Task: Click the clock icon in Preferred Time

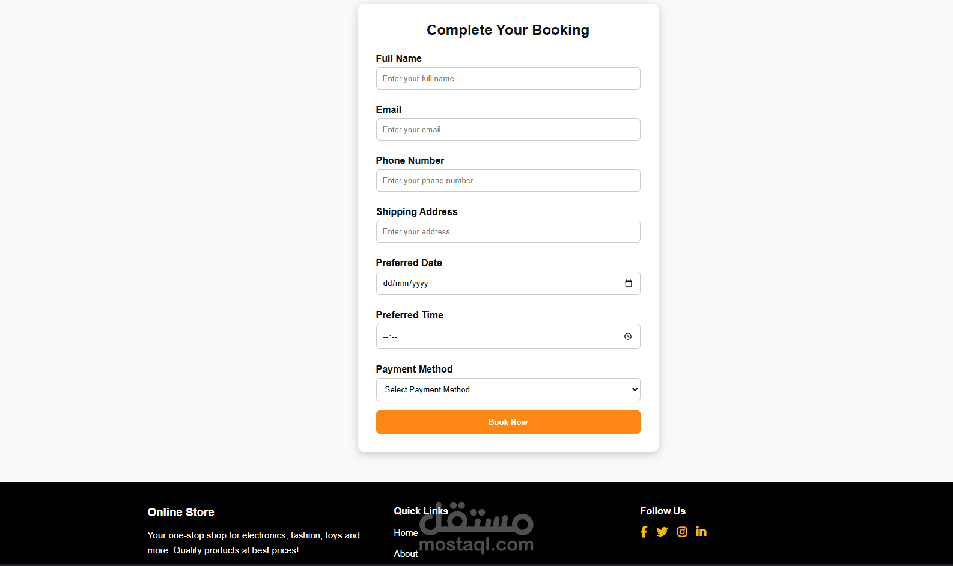Action: (x=628, y=336)
